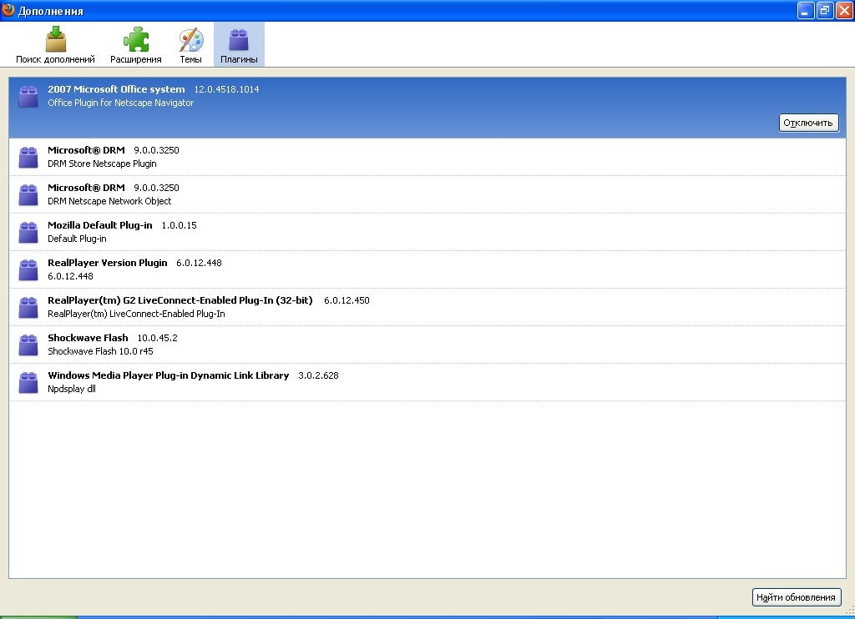
Task: Click the Firefox icon in title bar
Action: [x=8, y=10]
